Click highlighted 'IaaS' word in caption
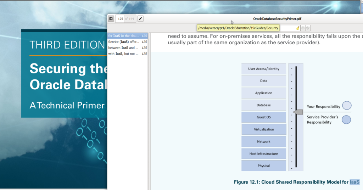363x190 pixels. [x=354, y=182]
